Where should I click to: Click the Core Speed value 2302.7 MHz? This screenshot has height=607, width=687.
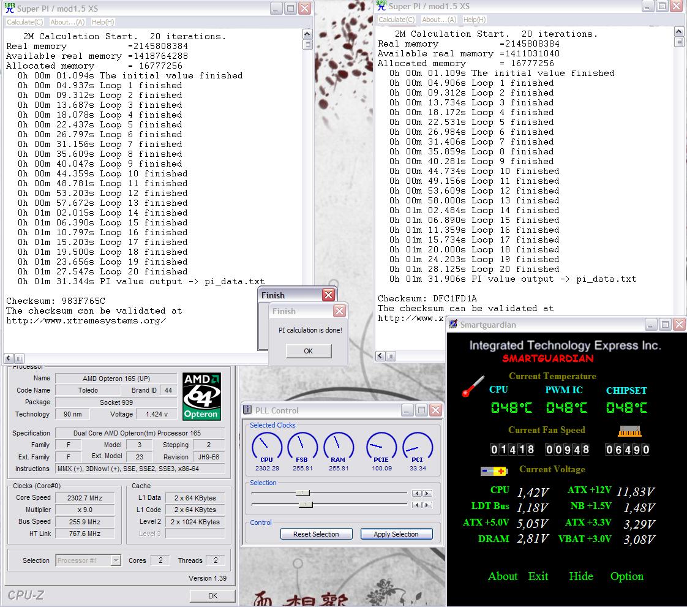(x=84, y=498)
